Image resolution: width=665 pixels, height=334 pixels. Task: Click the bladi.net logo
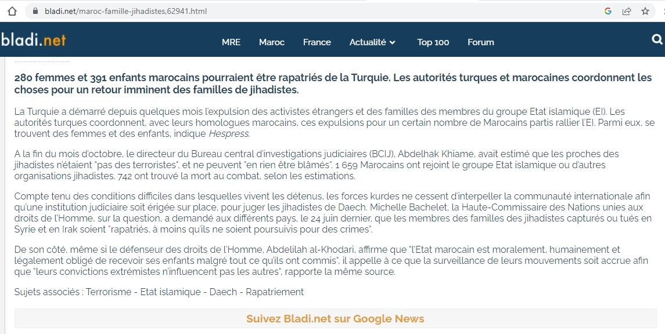33,40
